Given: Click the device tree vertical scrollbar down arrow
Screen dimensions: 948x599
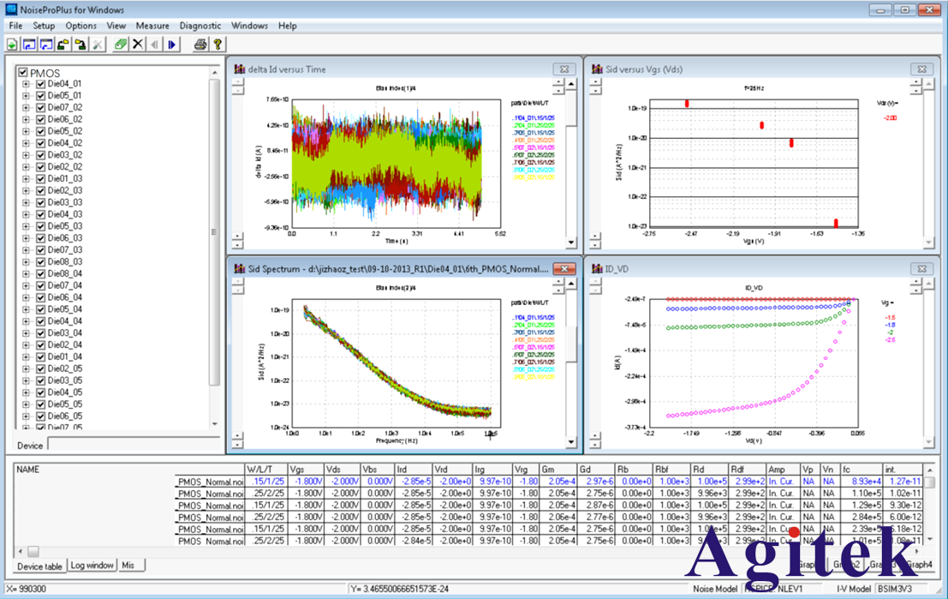Looking at the screenshot, I should tap(214, 425).
